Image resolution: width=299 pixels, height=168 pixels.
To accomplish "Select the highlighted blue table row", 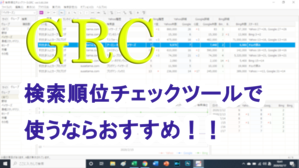I will coord(166,45).
